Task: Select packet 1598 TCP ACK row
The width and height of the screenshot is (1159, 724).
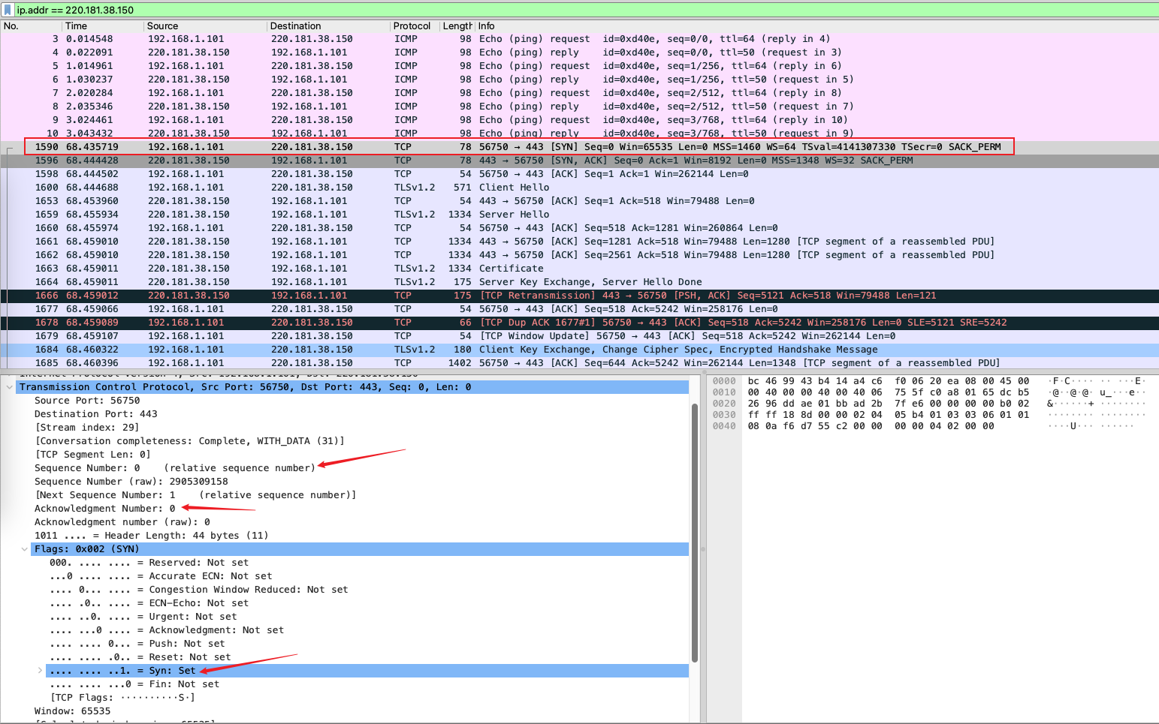Action: pyautogui.click(x=579, y=174)
